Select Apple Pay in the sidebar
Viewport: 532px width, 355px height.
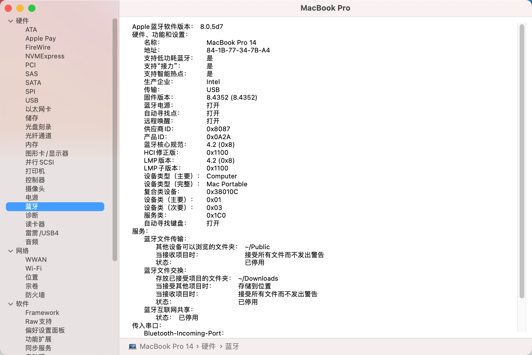click(41, 39)
